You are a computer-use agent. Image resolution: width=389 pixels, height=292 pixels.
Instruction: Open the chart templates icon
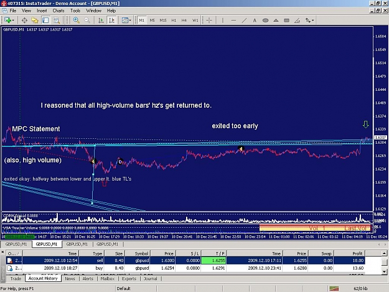coord(124,21)
